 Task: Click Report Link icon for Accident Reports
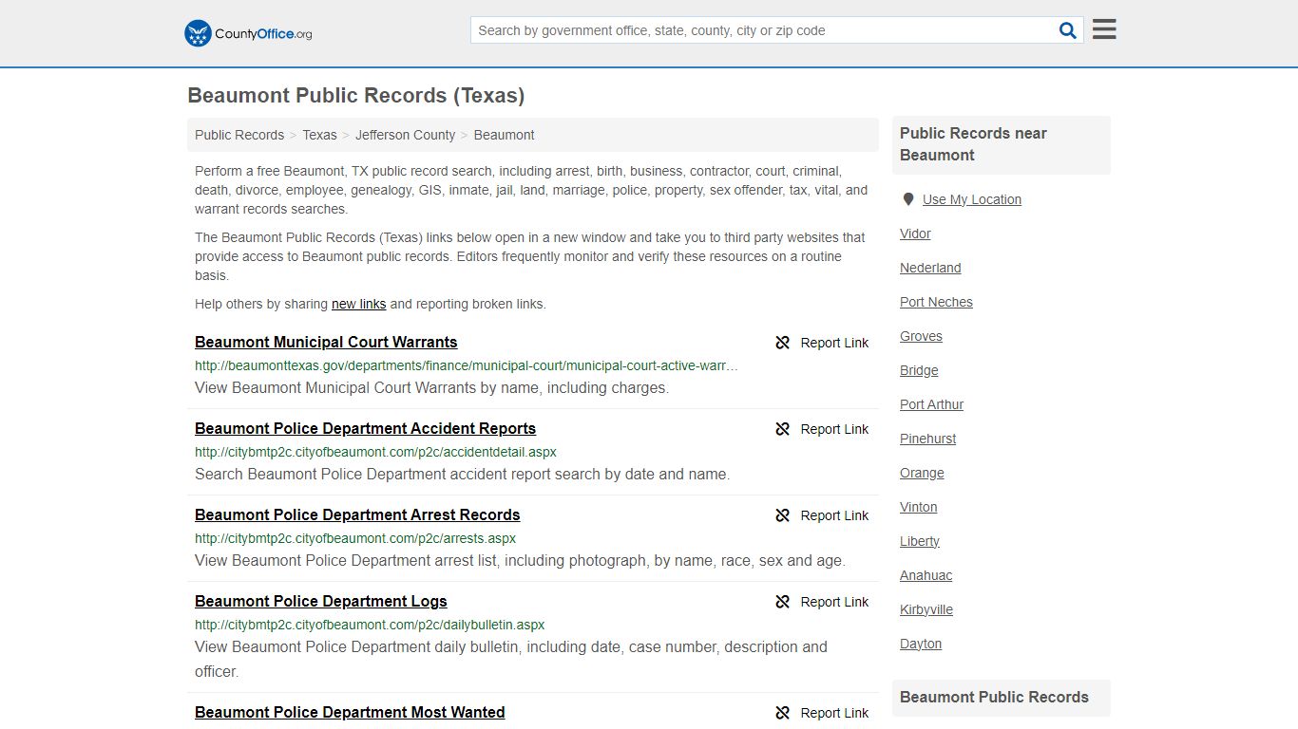782,429
